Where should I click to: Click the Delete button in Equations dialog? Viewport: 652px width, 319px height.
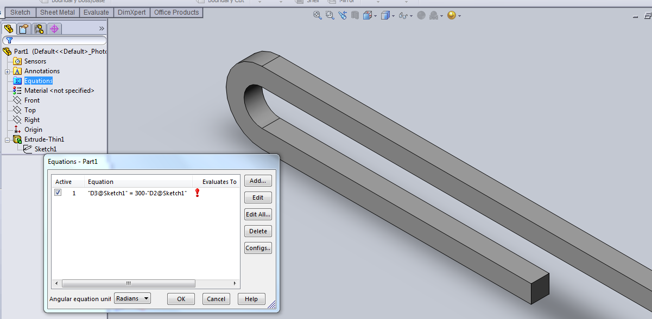click(x=258, y=231)
